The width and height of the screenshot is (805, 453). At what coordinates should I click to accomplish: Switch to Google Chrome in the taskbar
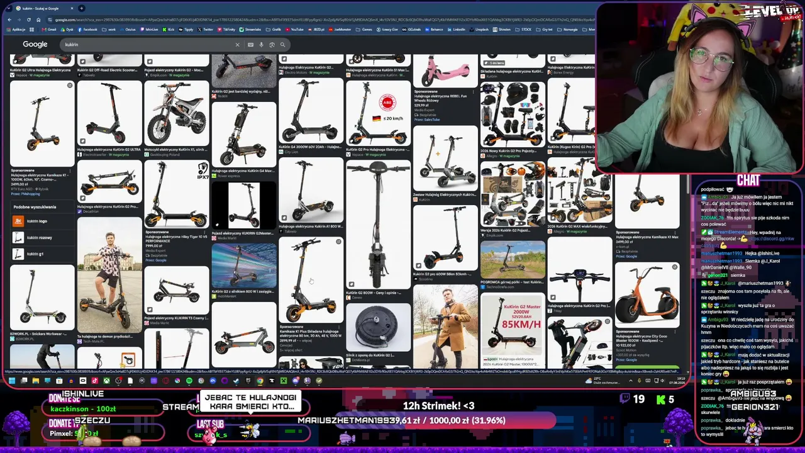coord(260,381)
